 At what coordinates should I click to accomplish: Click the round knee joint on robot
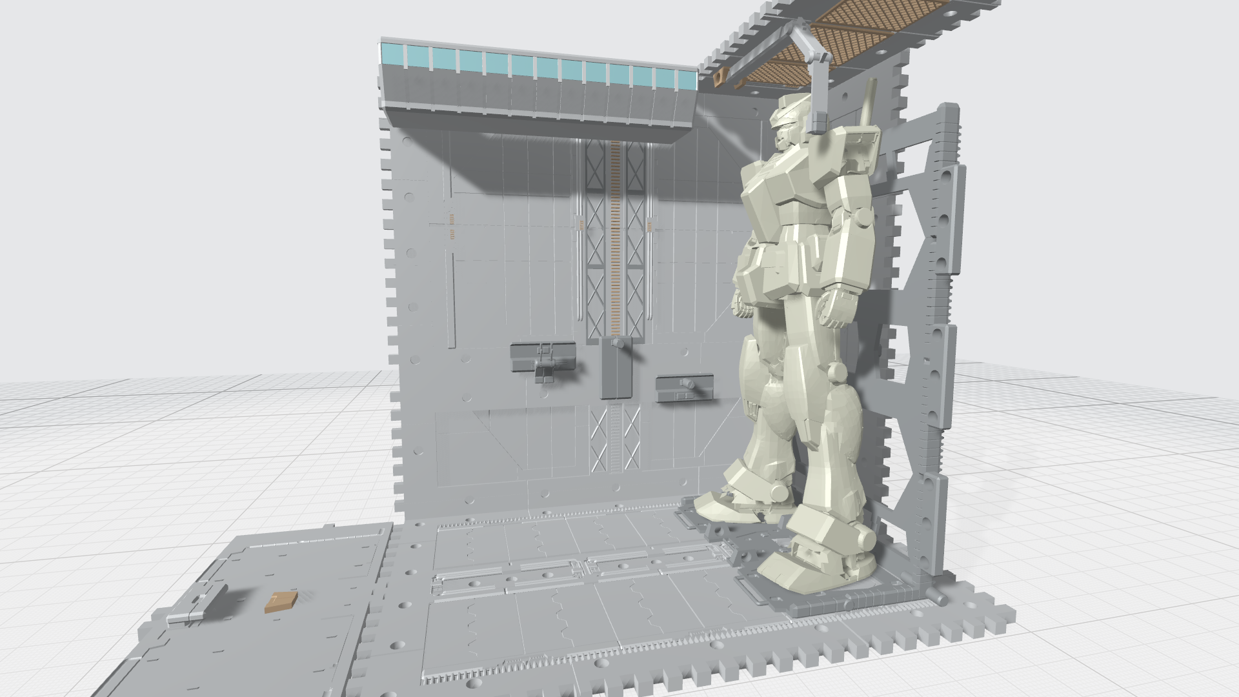tap(837, 372)
